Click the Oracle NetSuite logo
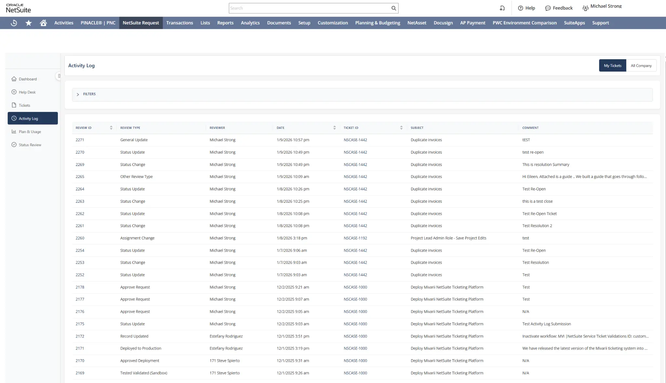This screenshot has width=666, height=383. point(18,8)
